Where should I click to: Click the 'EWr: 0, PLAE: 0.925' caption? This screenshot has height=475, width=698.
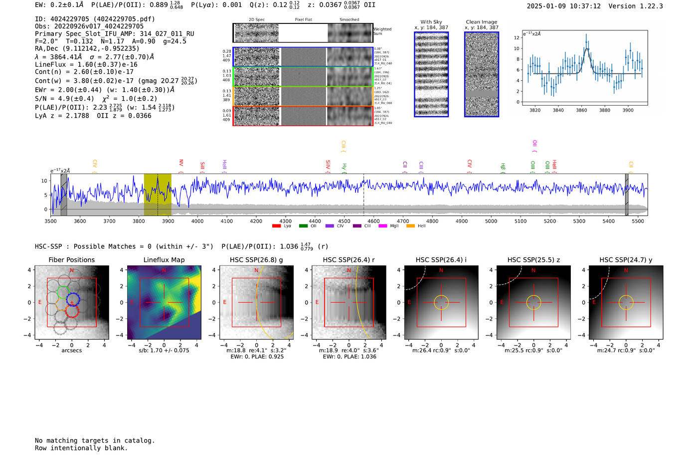tap(257, 356)
